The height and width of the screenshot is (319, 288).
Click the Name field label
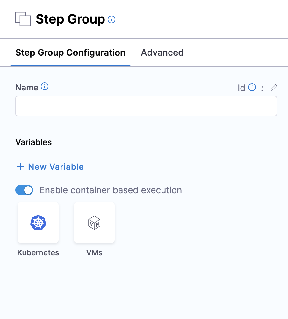coord(27,88)
